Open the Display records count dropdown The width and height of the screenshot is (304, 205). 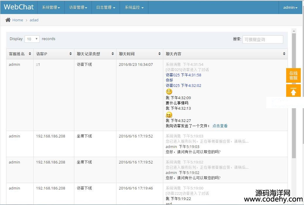tap(32, 39)
